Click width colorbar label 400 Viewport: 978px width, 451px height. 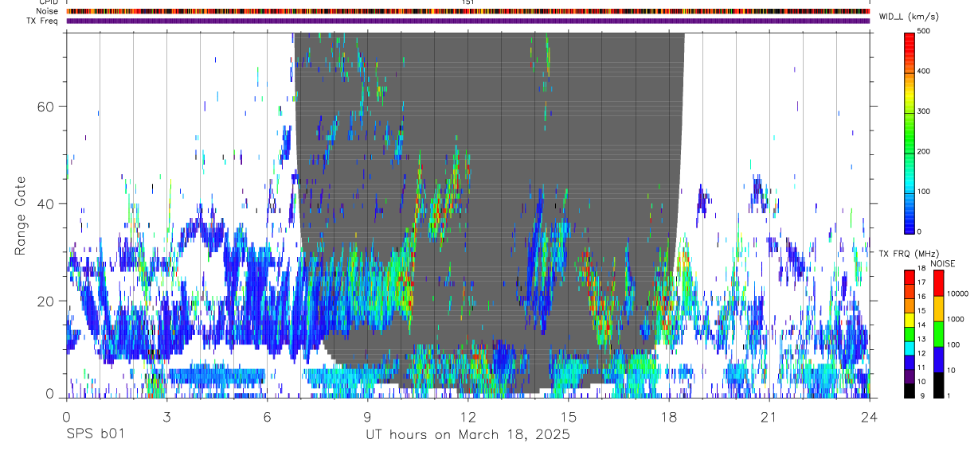pyautogui.click(x=924, y=72)
